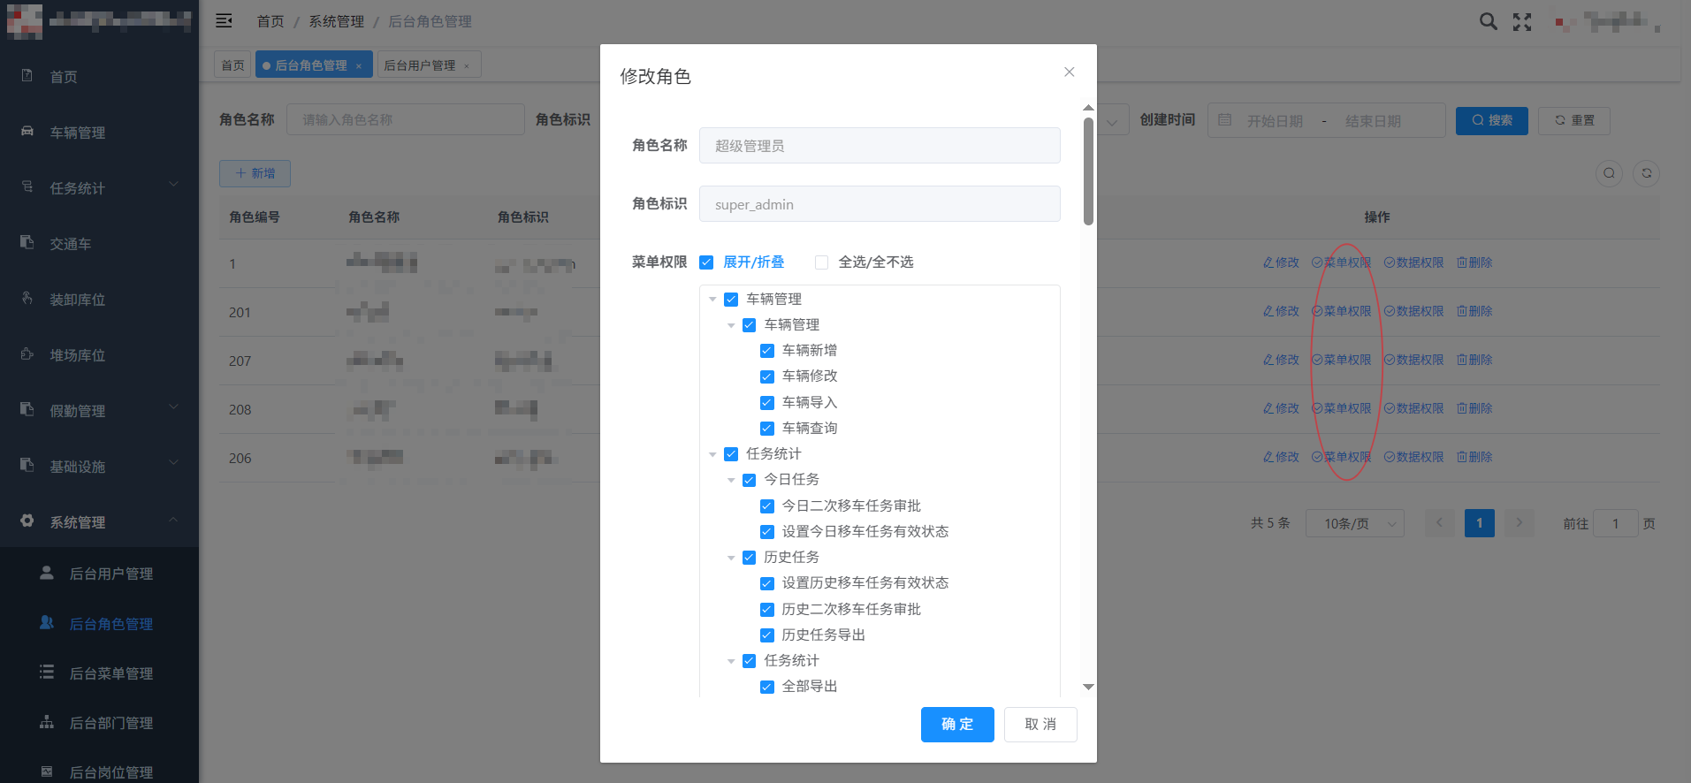Viewport: 1691px width, 783px height.
Task: Check the 全选/全不选 checkbox
Action: pyautogui.click(x=821, y=262)
